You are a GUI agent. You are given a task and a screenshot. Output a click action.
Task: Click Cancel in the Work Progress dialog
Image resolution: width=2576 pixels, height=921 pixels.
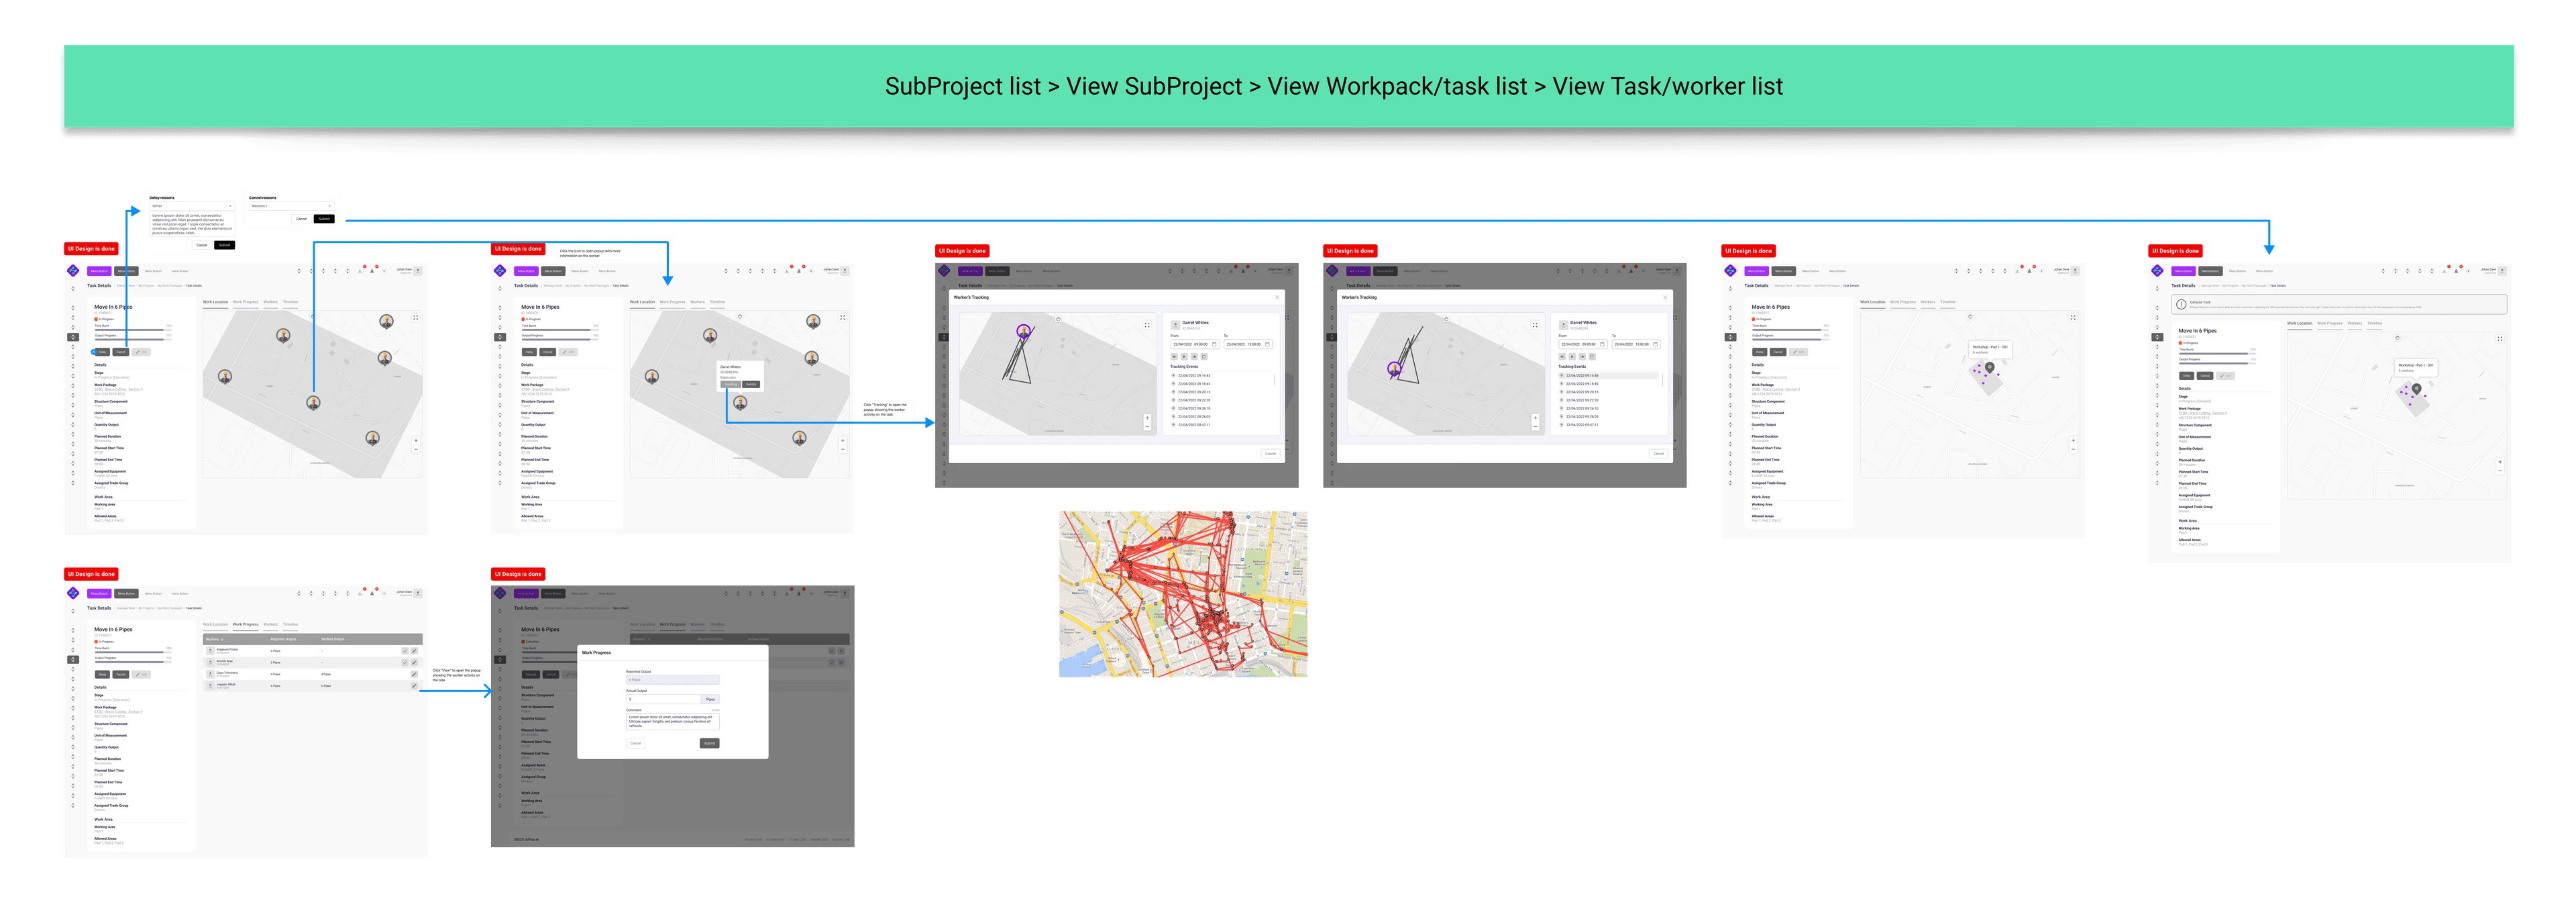(636, 744)
